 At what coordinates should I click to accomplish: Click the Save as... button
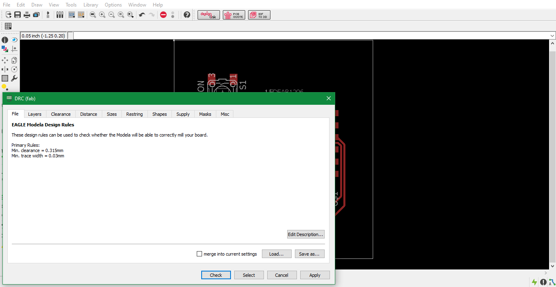point(310,254)
